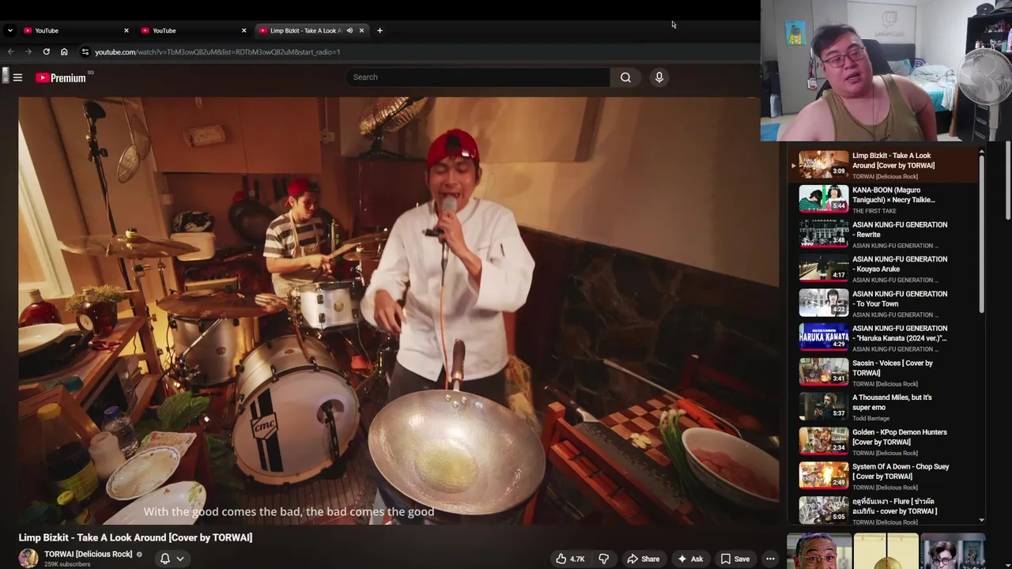
Task: Click the search magnifier button
Action: point(625,77)
